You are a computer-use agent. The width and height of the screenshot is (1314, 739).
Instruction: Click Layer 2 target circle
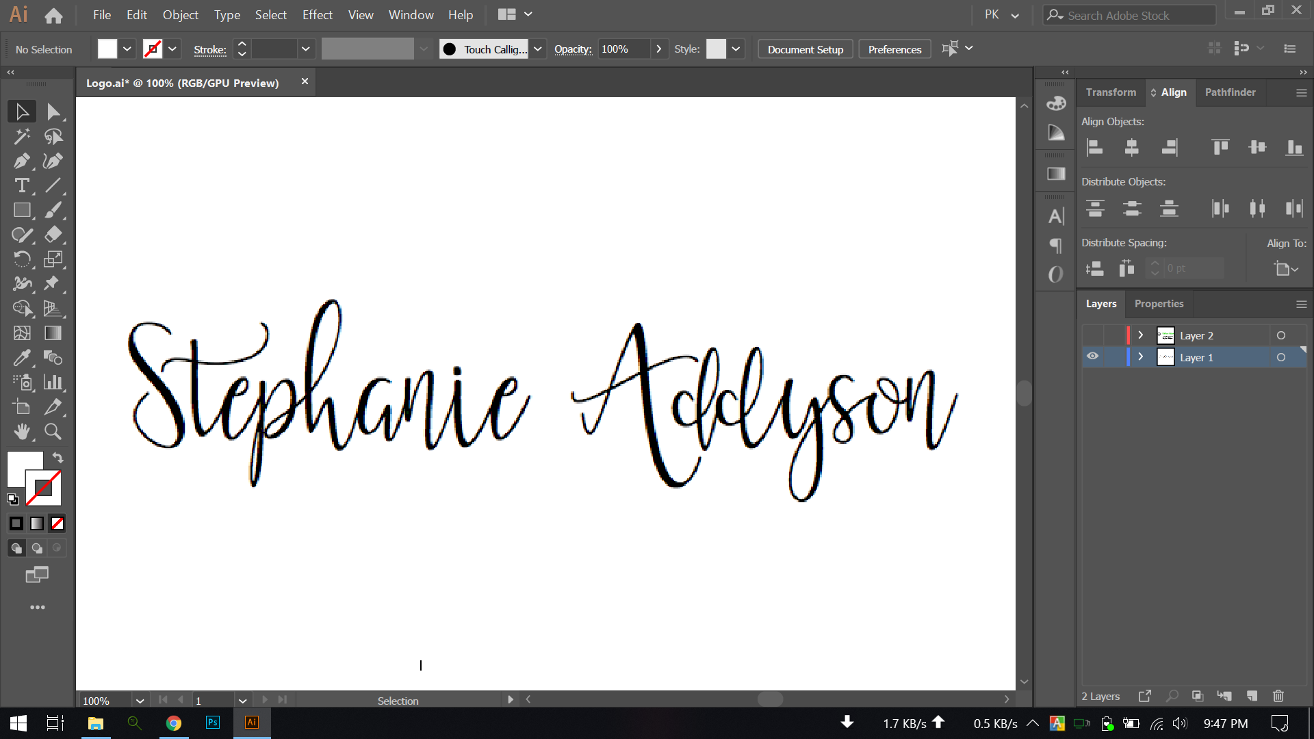point(1281,335)
